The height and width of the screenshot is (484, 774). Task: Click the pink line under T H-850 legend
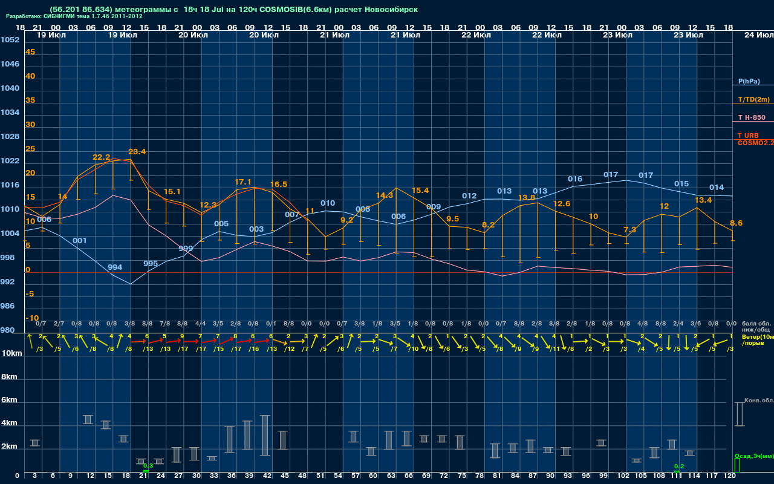pos(753,122)
